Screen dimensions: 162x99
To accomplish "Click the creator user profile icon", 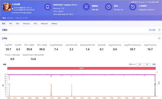I will coord(86,7).
